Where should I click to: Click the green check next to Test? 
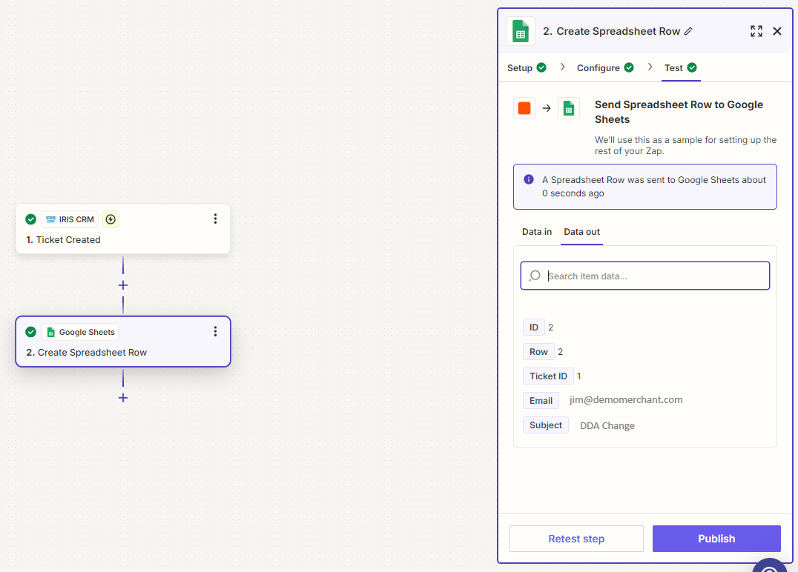[x=692, y=67]
